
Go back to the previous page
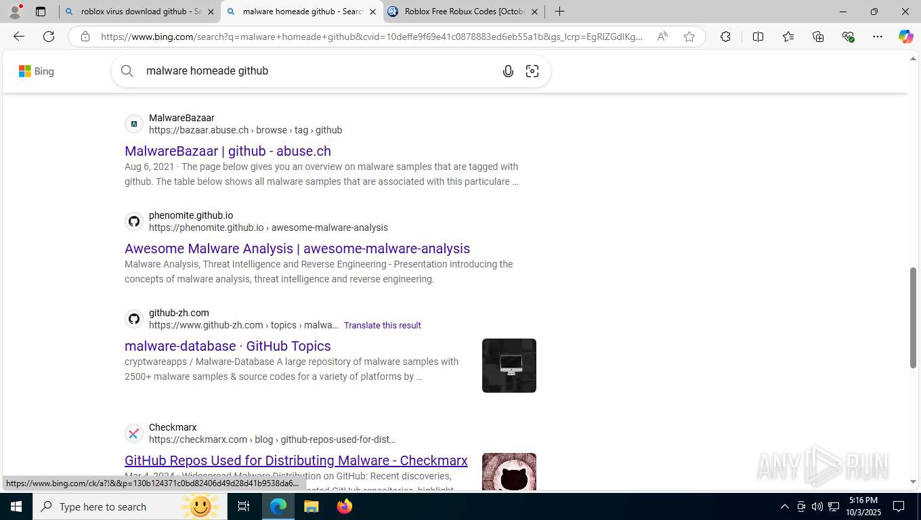19,37
